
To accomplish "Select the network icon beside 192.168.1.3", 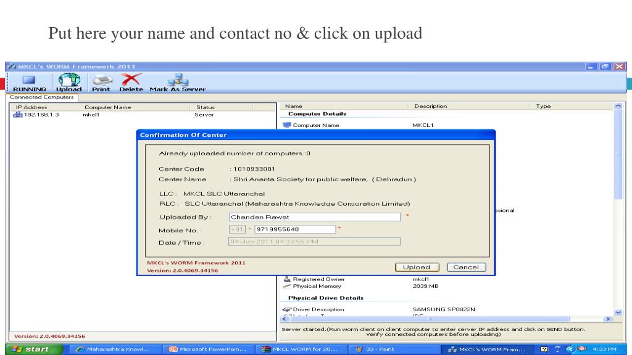I will [18, 115].
